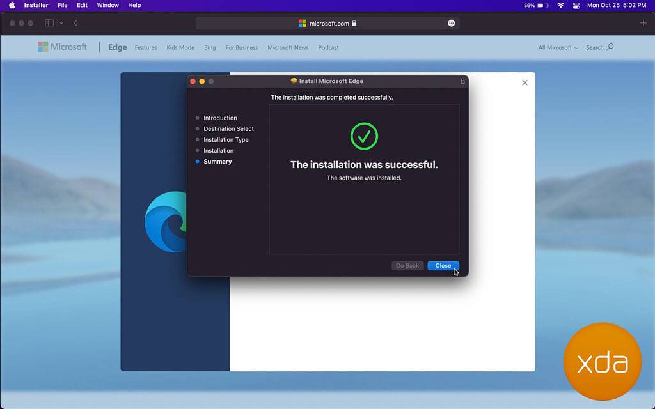Open the File menu
This screenshot has height=409, width=655.
point(63,5)
